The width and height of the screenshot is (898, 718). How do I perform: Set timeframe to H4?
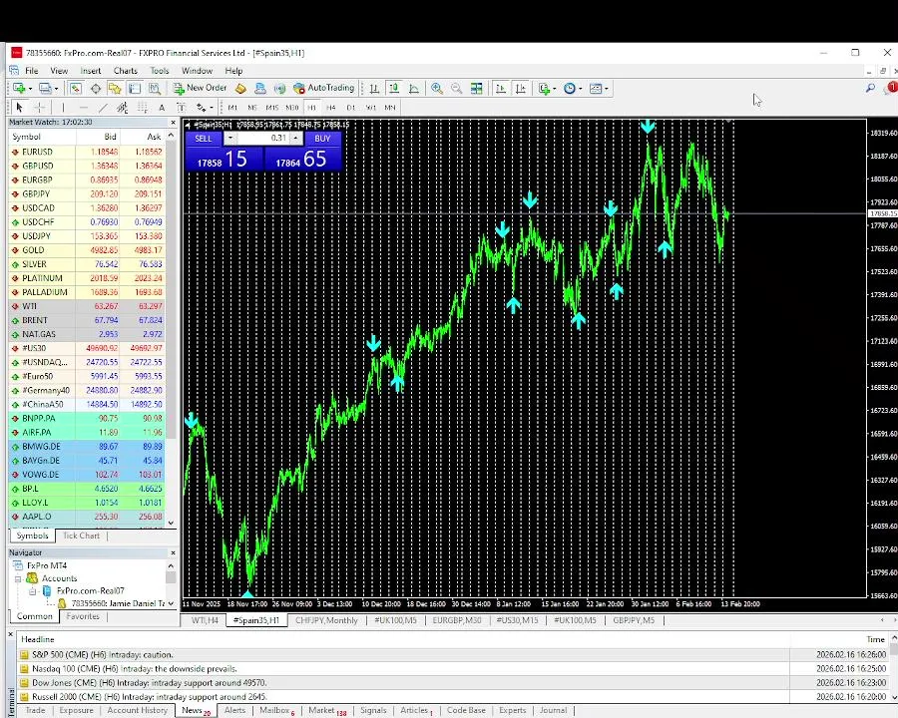tap(331, 107)
